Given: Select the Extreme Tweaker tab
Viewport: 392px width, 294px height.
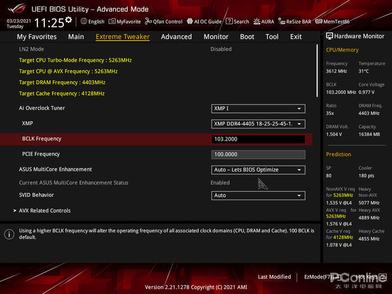Looking at the screenshot, I should (123, 37).
